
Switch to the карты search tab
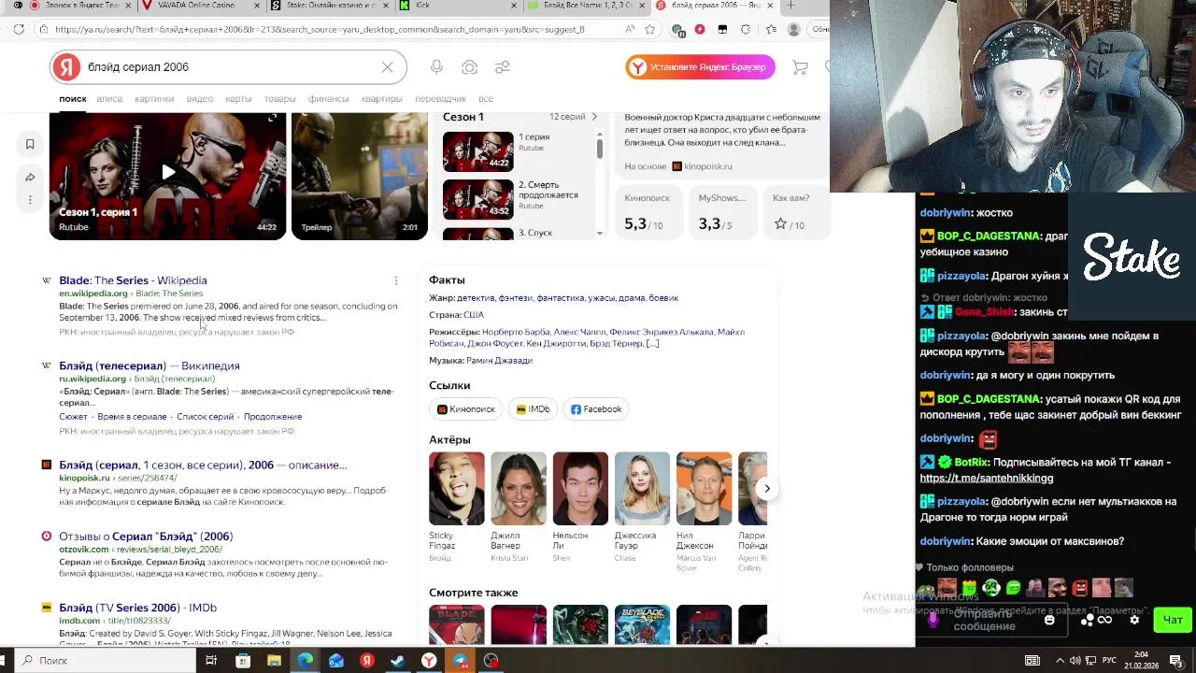[x=238, y=99]
